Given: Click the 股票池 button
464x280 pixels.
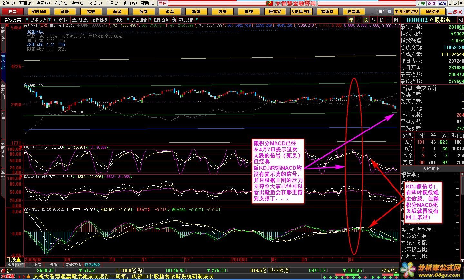Looking at the screenshot, I should point(353,11).
